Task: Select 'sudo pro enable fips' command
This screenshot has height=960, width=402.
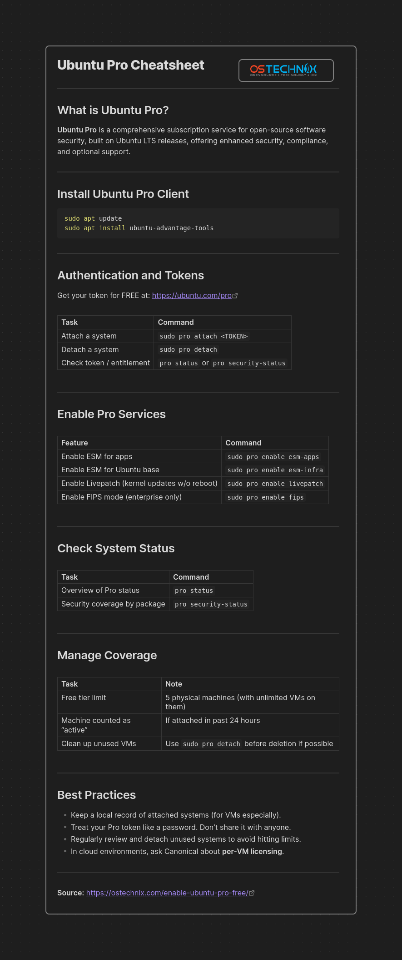Action: tap(265, 497)
